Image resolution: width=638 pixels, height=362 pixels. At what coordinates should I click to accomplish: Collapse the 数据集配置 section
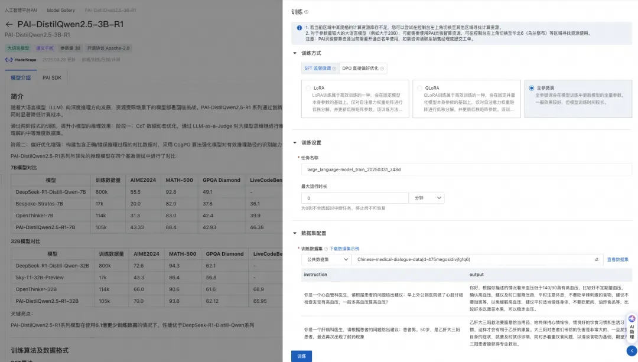pyautogui.click(x=295, y=233)
